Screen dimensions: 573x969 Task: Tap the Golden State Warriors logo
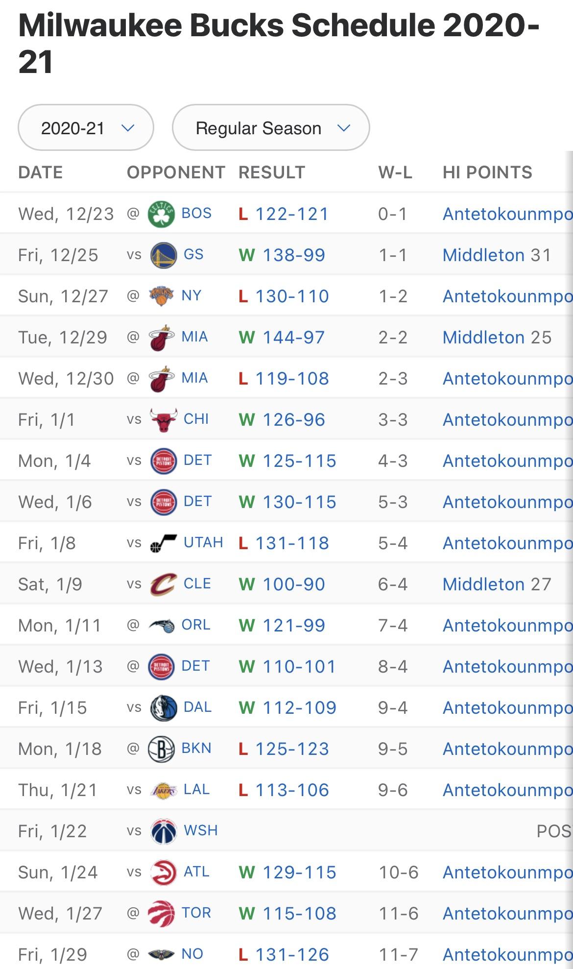tap(164, 255)
